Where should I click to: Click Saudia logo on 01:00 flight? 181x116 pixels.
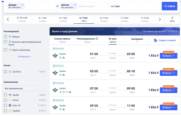pyautogui.click(x=55, y=56)
